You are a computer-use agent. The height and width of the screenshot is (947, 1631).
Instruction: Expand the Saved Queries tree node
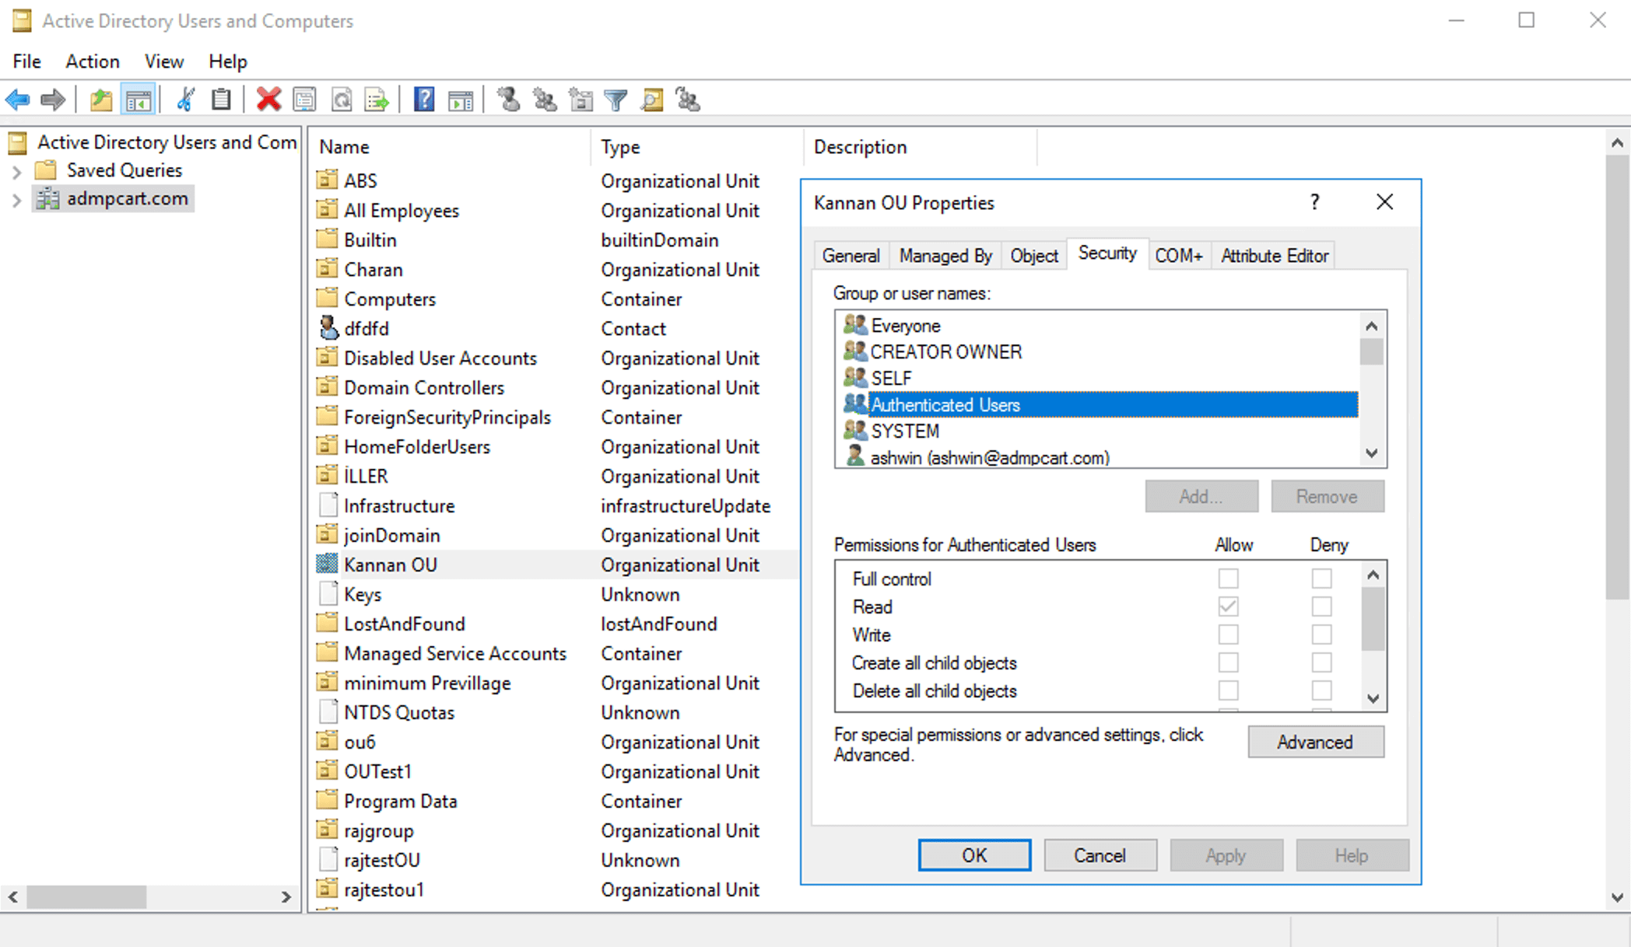pos(16,170)
